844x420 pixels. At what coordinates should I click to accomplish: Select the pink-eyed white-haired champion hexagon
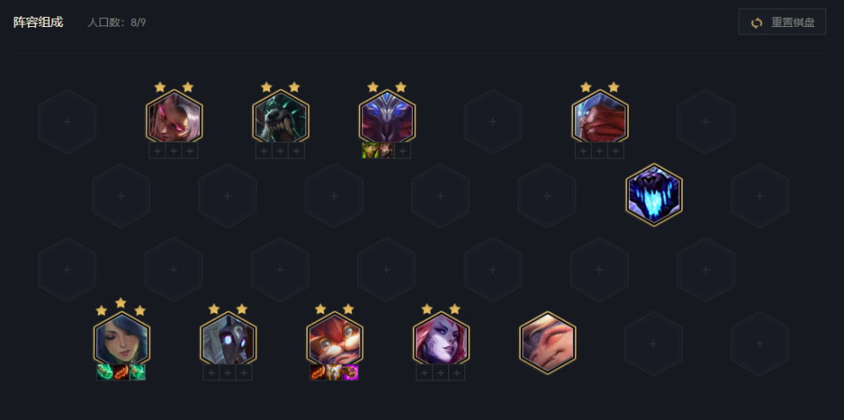tap(174, 117)
